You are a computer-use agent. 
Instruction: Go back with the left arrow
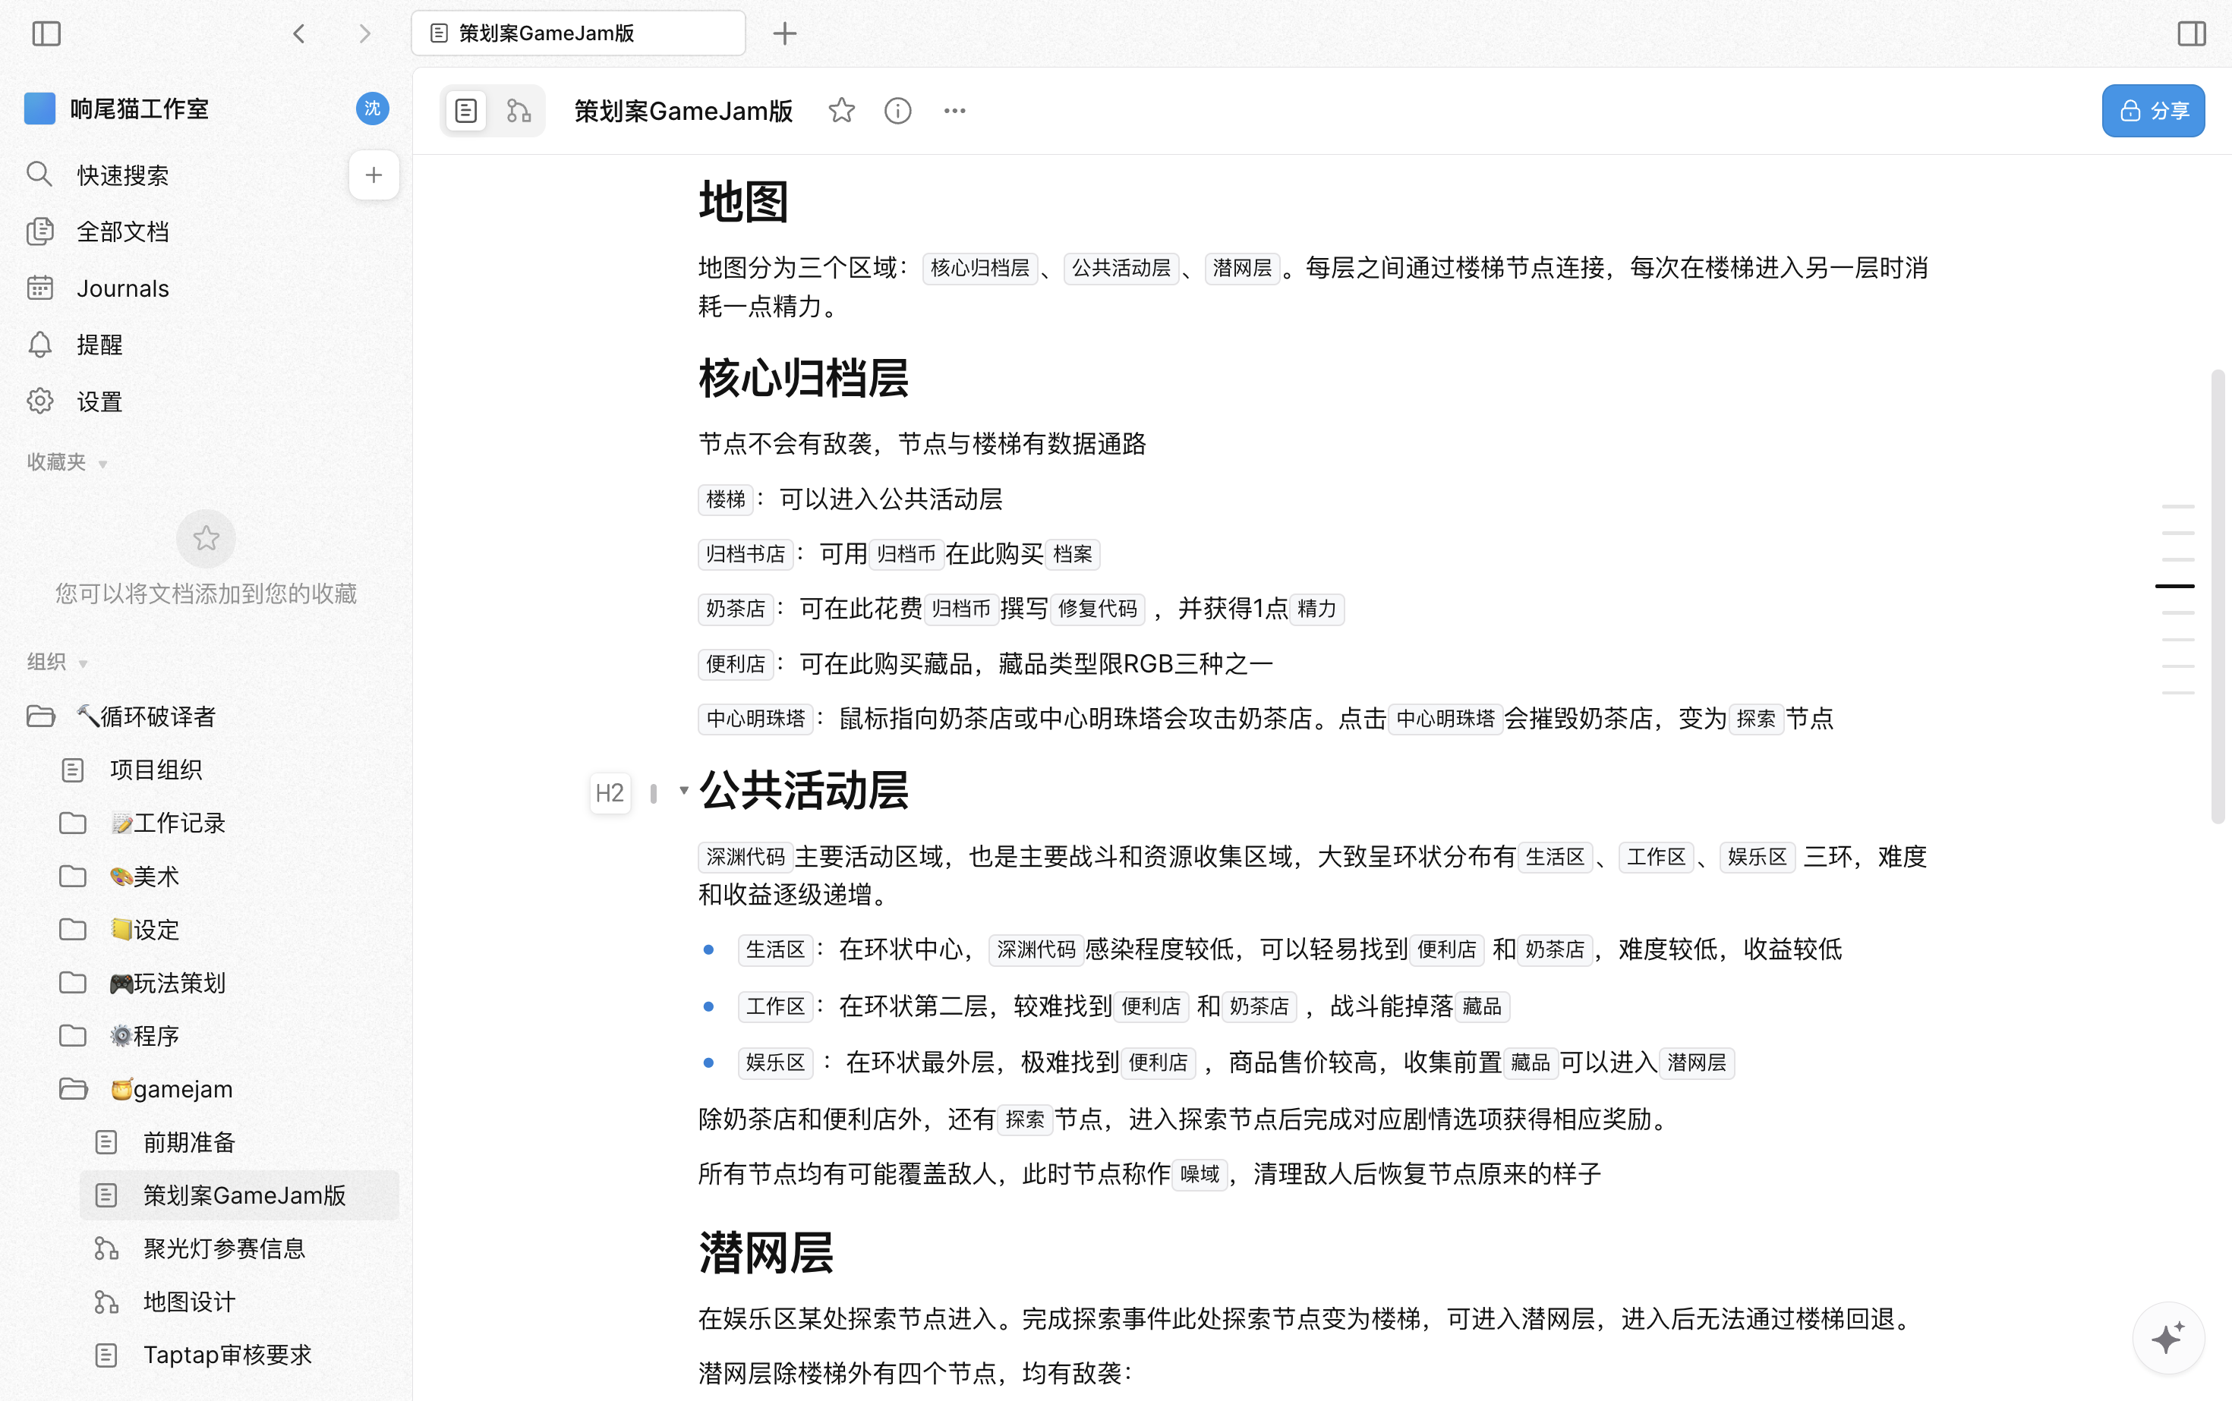click(x=298, y=33)
